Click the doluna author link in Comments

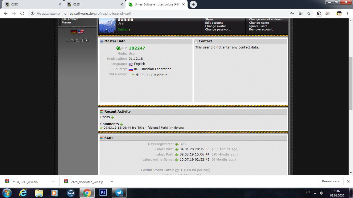tap(179, 128)
